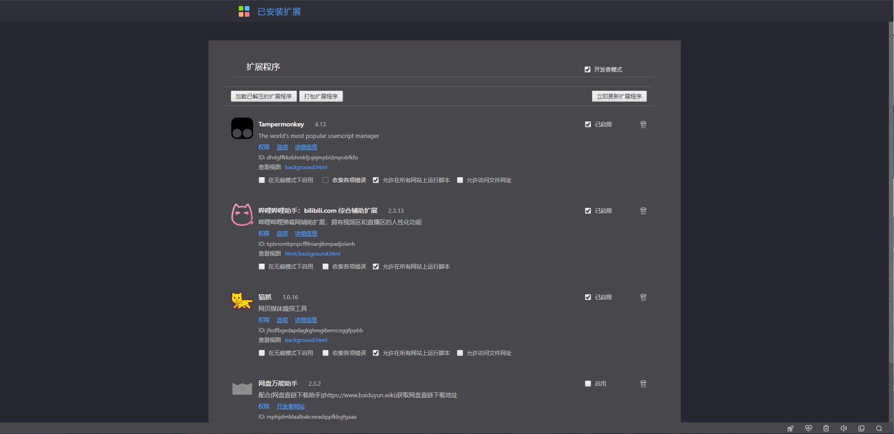Image resolution: width=894 pixels, height=434 pixels.
Task: Open the heartbeat health icon in status bar
Action: click(x=808, y=428)
